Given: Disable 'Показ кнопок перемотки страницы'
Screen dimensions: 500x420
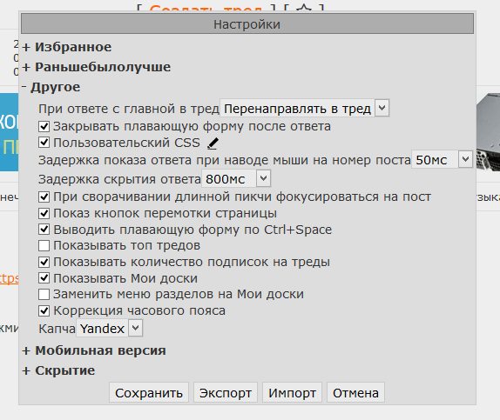Looking at the screenshot, I should [44, 213].
